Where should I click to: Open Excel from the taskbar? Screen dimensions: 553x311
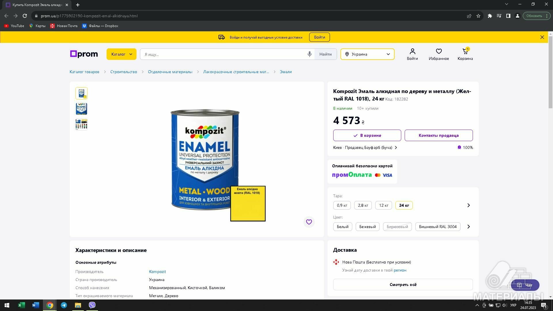(x=22, y=305)
